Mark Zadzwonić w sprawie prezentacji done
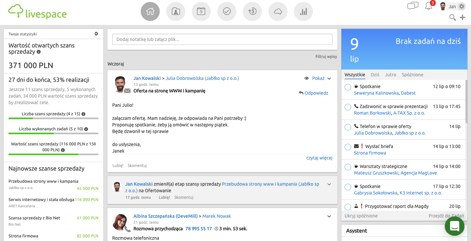 pyautogui.click(x=348, y=107)
